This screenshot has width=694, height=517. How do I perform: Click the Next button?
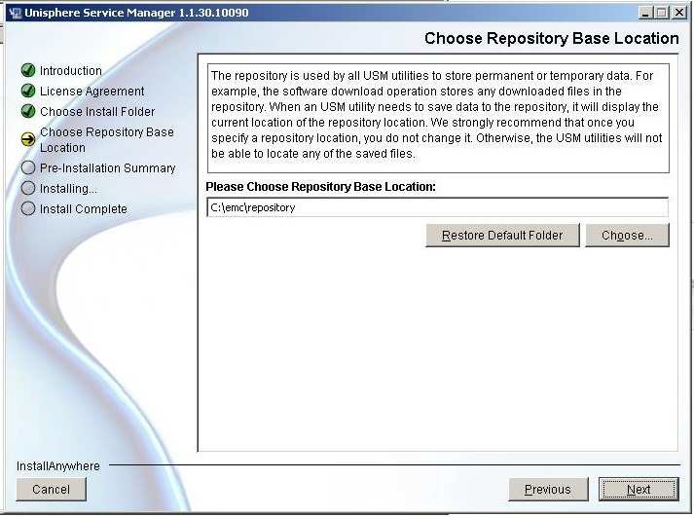tap(639, 489)
